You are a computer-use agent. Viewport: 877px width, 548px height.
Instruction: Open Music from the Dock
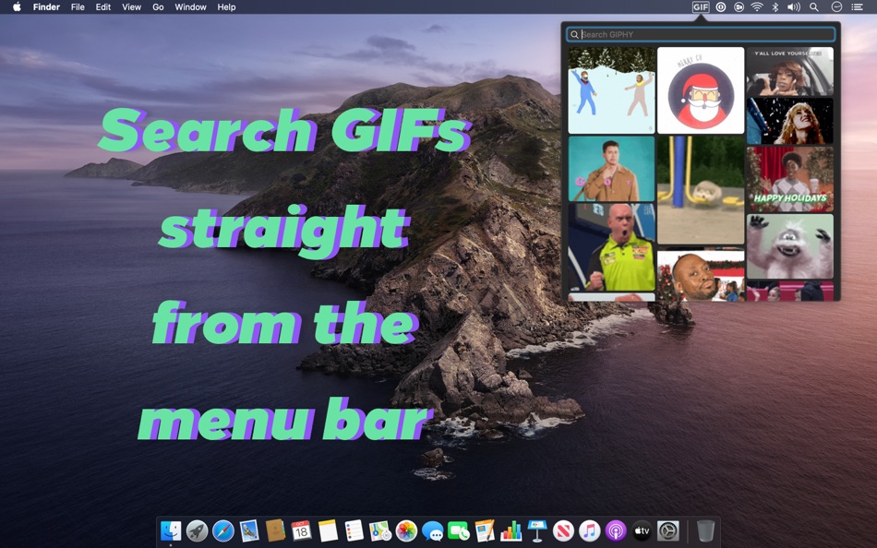[590, 530]
